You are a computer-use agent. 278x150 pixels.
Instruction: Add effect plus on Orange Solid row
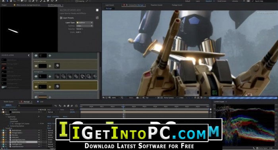(50, 97)
